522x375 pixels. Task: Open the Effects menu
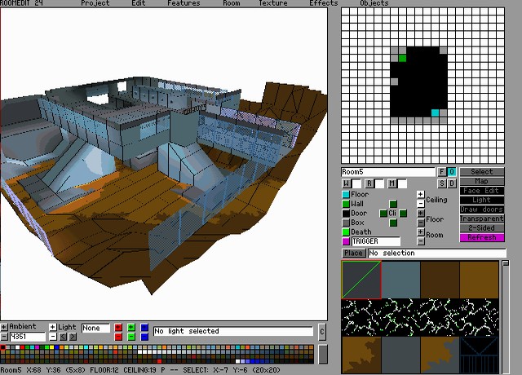323,3
